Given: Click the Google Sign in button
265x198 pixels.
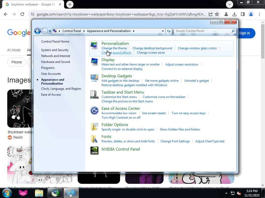Looking at the screenshot, I should 246,33.
